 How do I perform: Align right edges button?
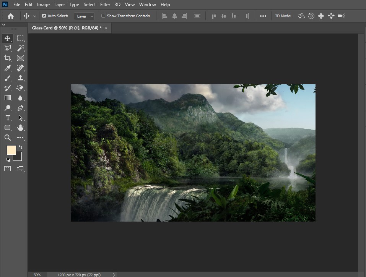coord(184,16)
